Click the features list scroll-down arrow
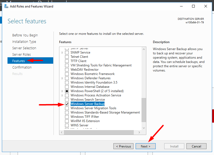 click(x=144, y=128)
